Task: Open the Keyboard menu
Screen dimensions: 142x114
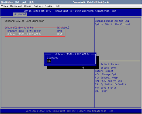Action: pyautogui.click(x=16, y=6)
